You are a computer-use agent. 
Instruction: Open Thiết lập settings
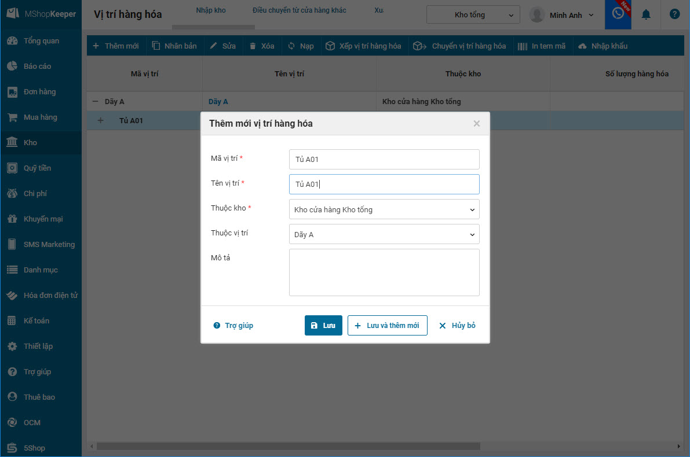tap(41, 347)
